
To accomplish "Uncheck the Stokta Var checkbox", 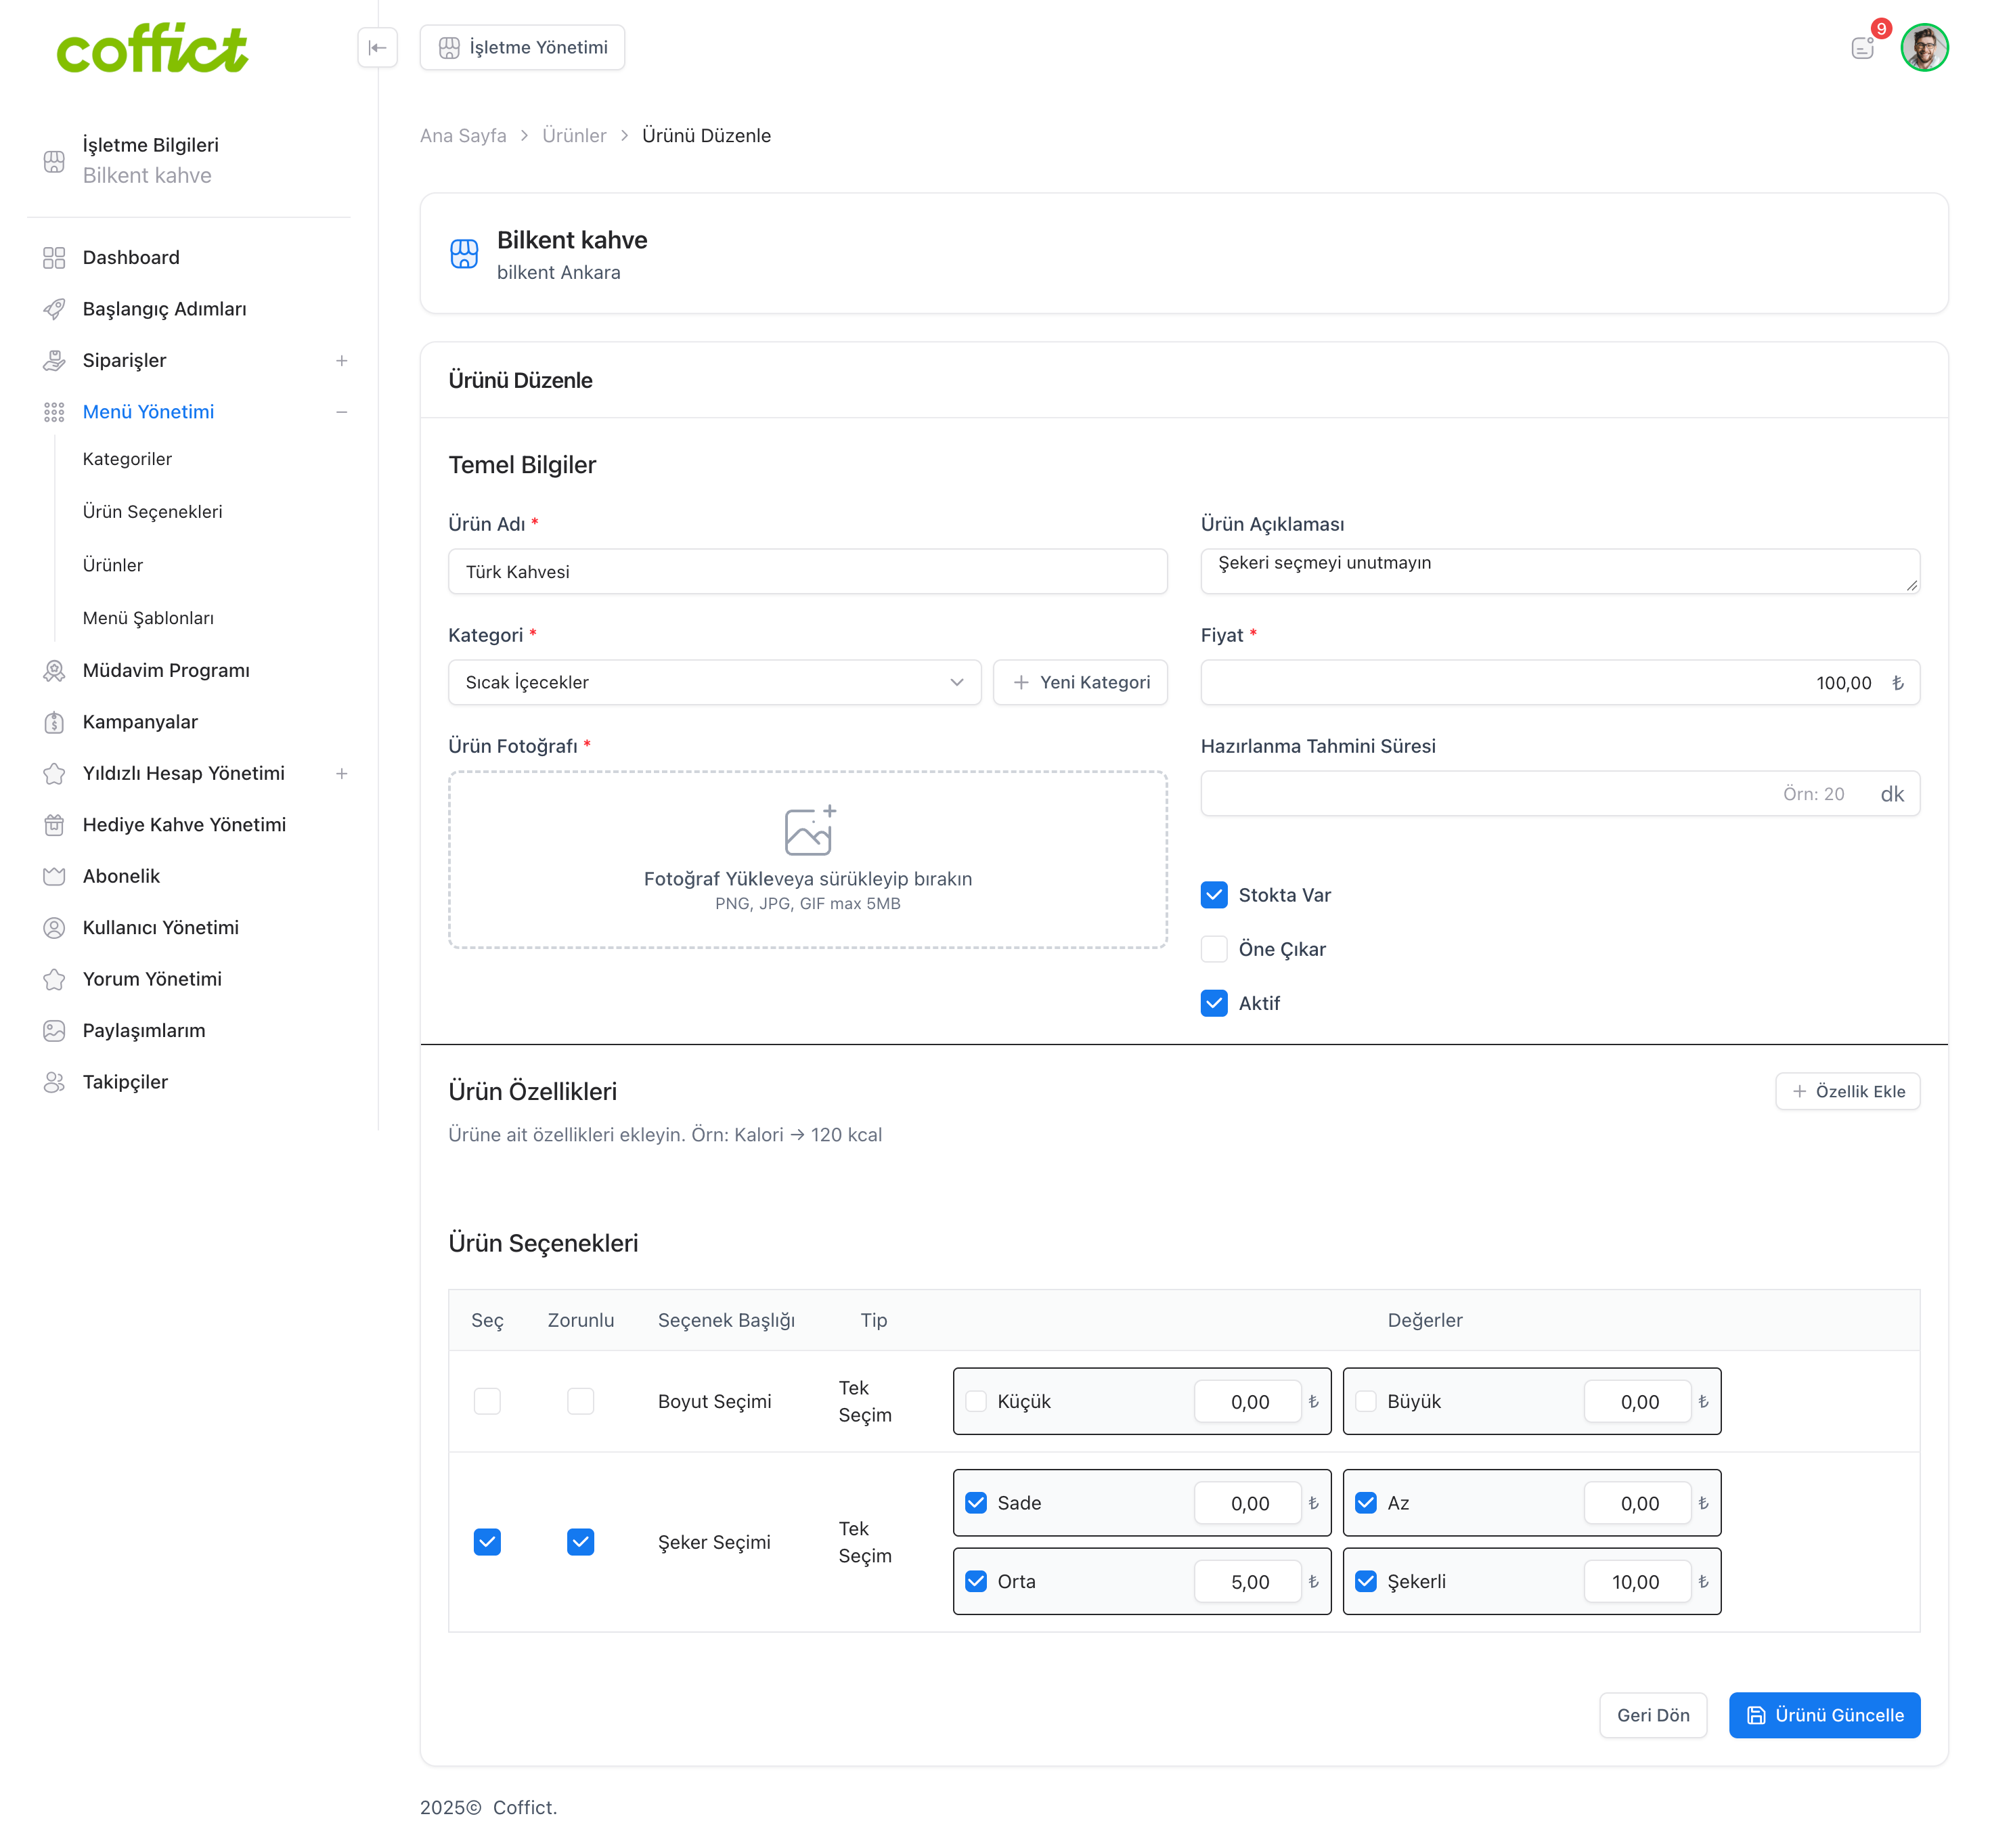I will pyautogui.click(x=1214, y=895).
